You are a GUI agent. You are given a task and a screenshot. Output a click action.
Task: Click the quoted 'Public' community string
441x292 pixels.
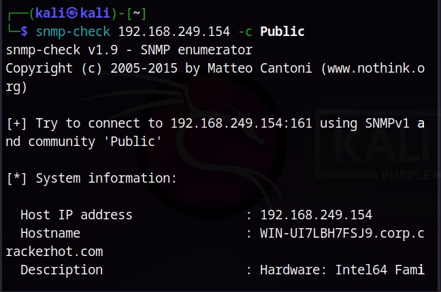click(x=133, y=141)
